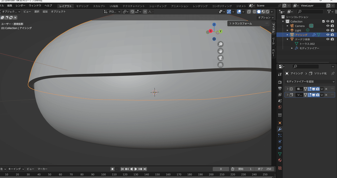Collapse the ドーナツ本体 tree item
This screenshot has width=337, height=178.
coord(287,39)
